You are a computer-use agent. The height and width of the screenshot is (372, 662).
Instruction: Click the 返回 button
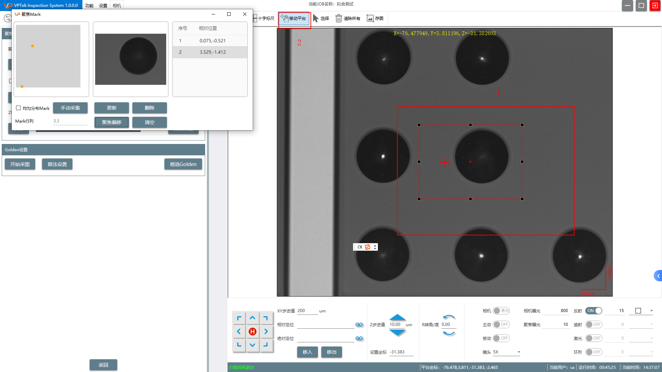tap(103, 365)
